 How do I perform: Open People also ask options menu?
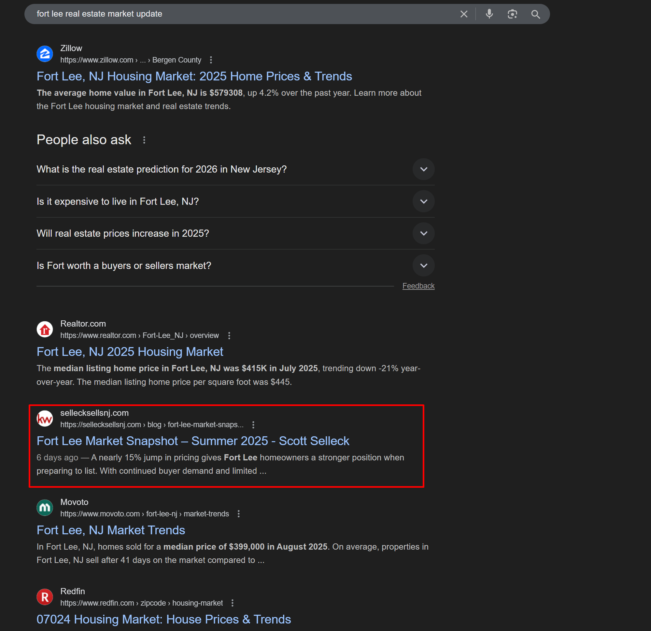144,140
